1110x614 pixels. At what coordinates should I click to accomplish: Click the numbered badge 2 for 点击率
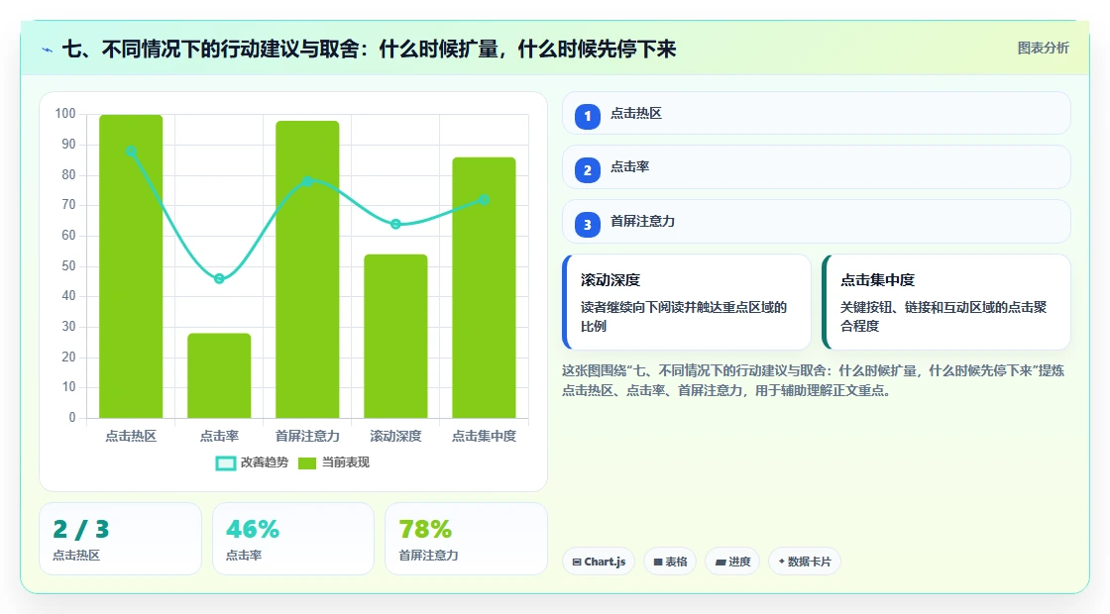(x=588, y=170)
